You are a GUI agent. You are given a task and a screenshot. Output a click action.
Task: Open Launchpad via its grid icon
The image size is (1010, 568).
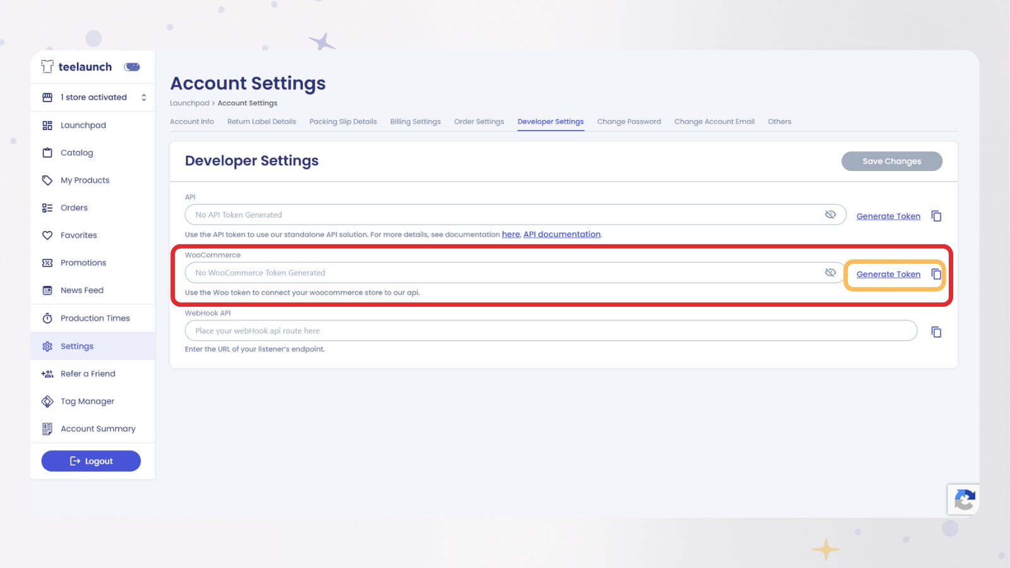(47, 125)
